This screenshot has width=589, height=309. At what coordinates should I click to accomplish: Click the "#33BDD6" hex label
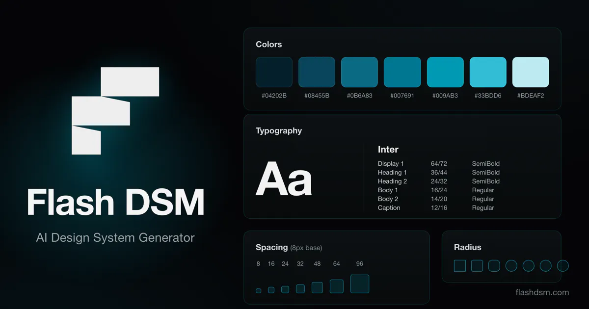[488, 96]
